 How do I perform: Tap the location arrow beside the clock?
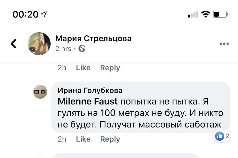[x=44, y=14]
